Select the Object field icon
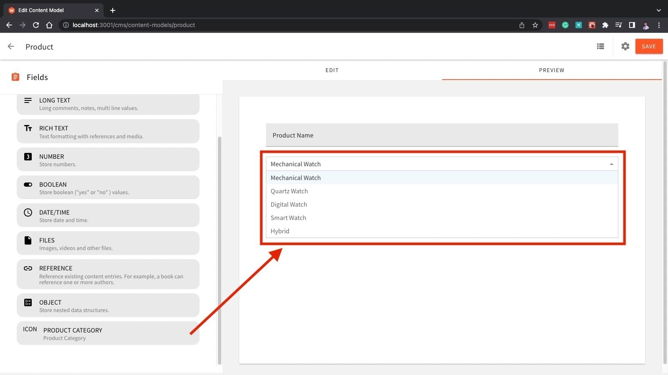This screenshot has height=375, width=668. pyautogui.click(x=28, y=302)
